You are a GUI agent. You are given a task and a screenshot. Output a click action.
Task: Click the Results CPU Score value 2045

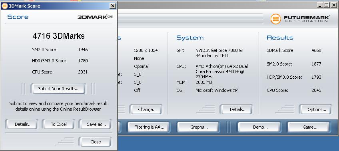pyautogui.click(x=316, y=90)
